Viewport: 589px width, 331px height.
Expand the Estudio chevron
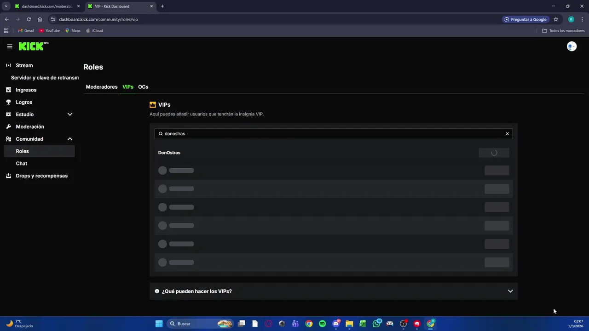coord(70,114)
